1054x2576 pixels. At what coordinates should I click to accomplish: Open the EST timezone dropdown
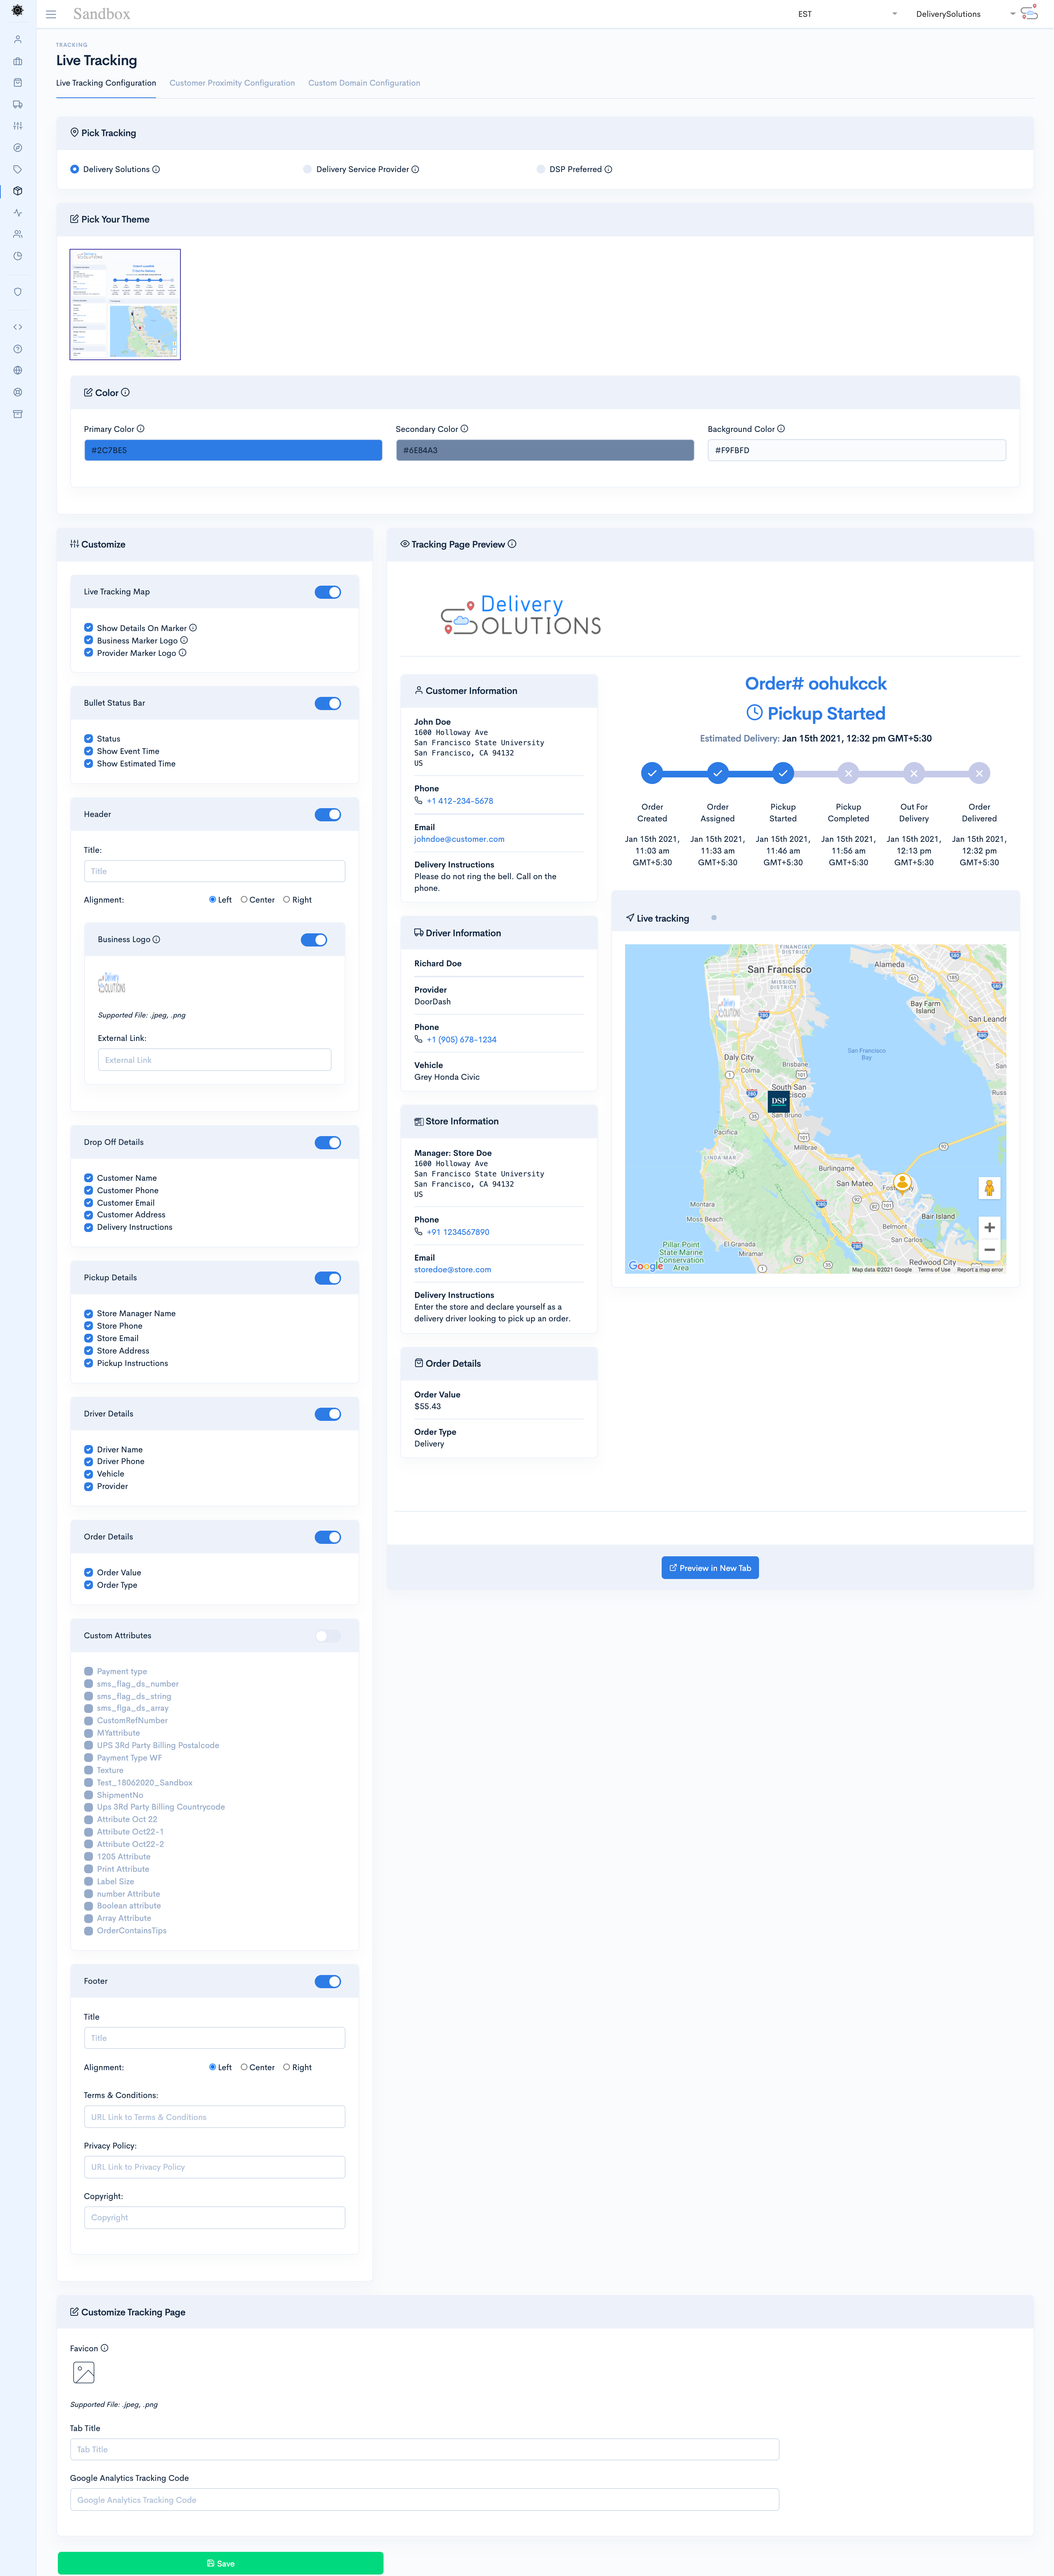click(847, 14)
